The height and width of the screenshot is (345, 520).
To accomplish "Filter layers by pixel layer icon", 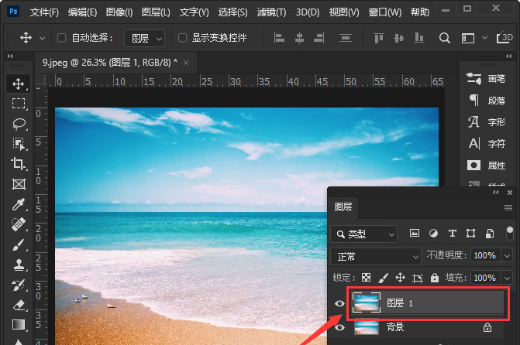I will (414, 234).
